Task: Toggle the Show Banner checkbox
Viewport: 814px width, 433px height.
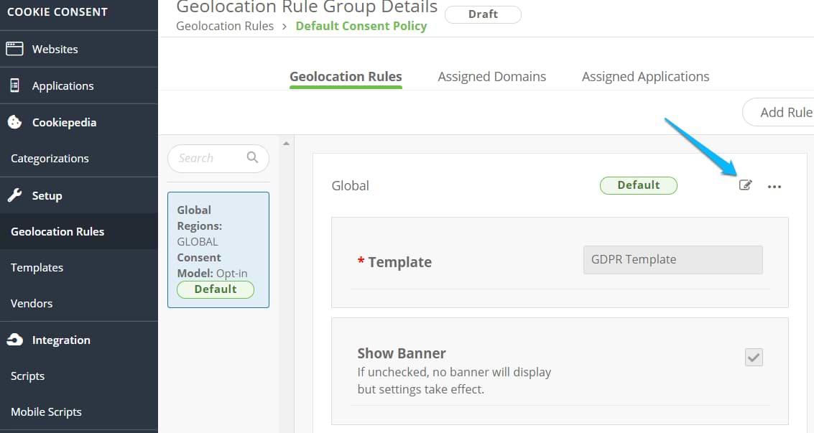Action: click(x=754, y=357)
